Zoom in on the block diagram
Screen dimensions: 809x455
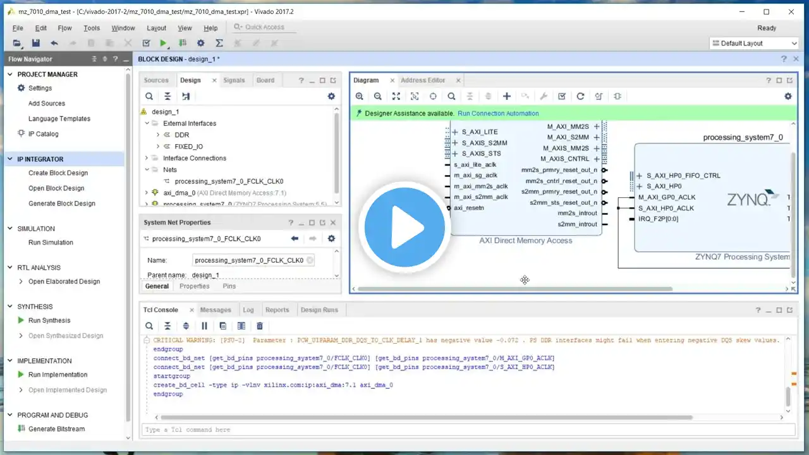[x=359, y=96]
